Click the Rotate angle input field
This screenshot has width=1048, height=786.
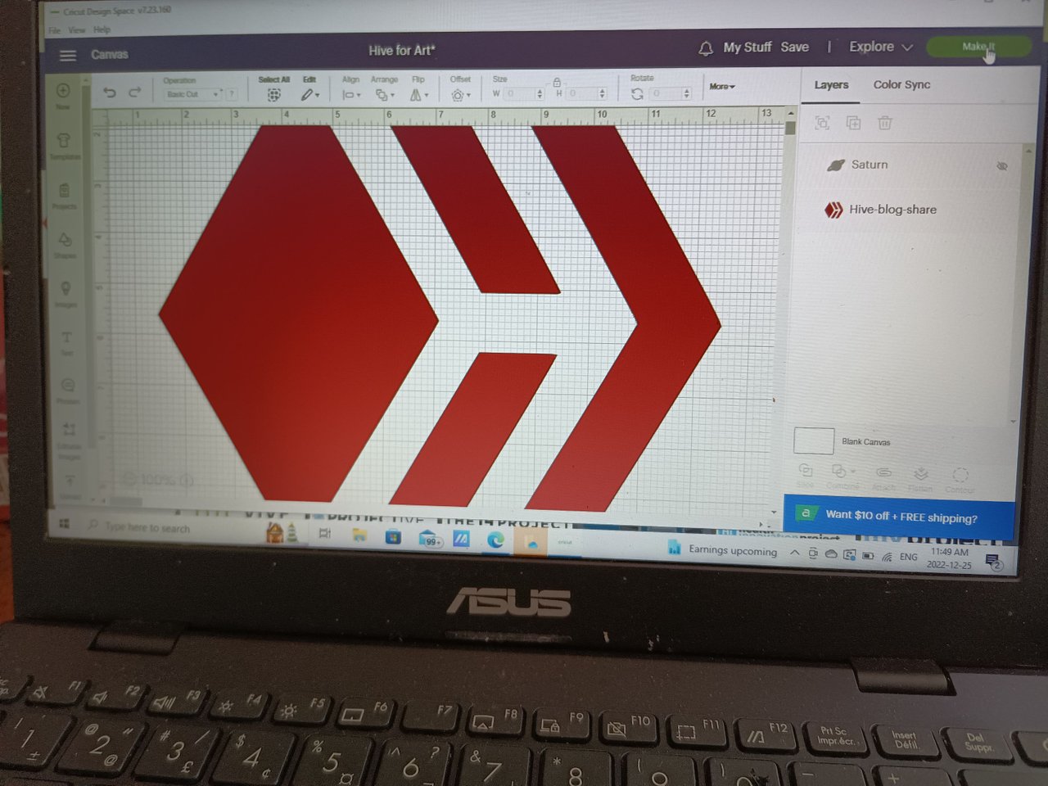pos(671,94)
